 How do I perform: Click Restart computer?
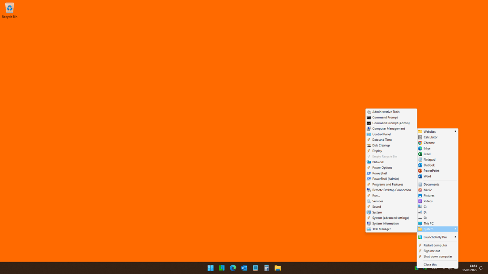(x=435, y=245)
